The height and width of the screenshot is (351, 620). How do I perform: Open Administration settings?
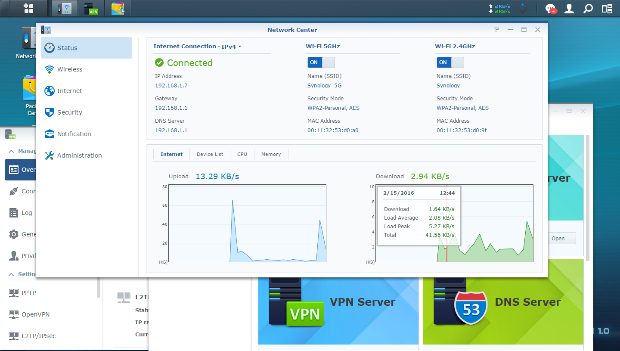87,155
